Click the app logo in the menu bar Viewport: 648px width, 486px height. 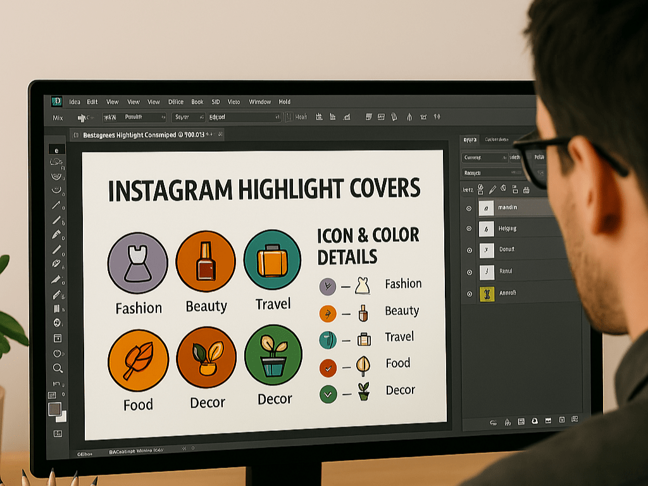(56, 101)
